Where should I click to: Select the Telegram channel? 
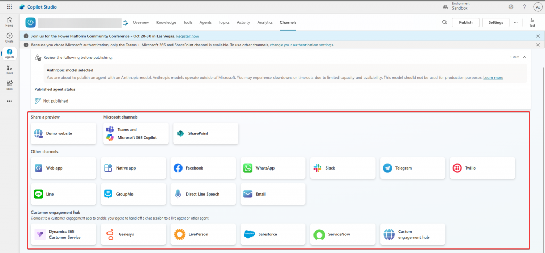[412, 168]
